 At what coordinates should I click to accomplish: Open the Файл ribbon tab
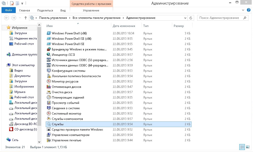9,10
